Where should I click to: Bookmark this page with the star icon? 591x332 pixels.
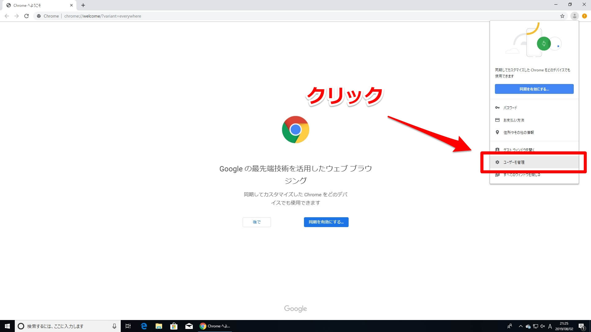click(x=562, y=16)
